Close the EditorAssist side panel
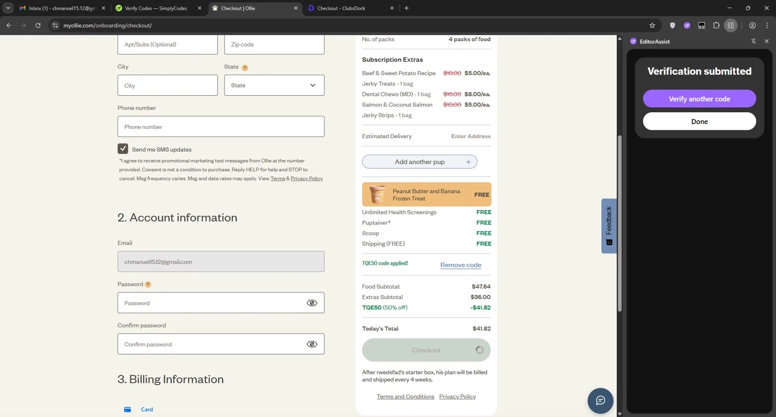776x417 pixels. 767,41
